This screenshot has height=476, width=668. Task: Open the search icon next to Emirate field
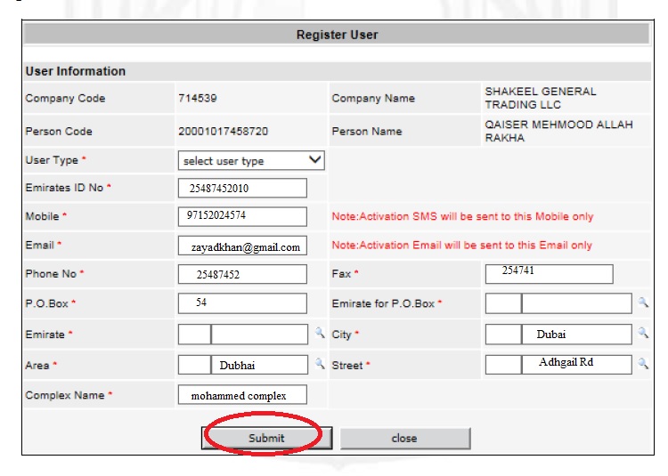click(x=320, y=334)
